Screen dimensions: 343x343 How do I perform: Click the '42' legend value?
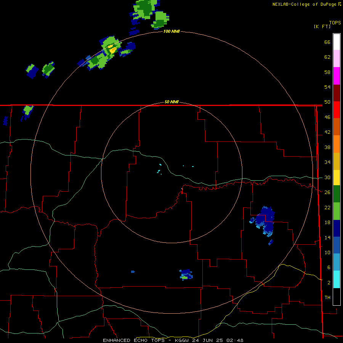tap(327, 132)
